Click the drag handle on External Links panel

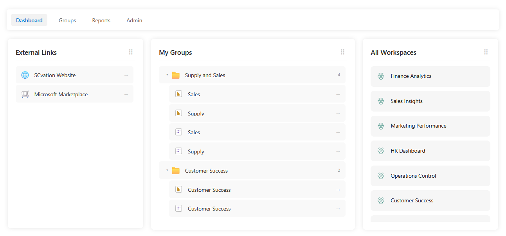click(x=131, y=52)
